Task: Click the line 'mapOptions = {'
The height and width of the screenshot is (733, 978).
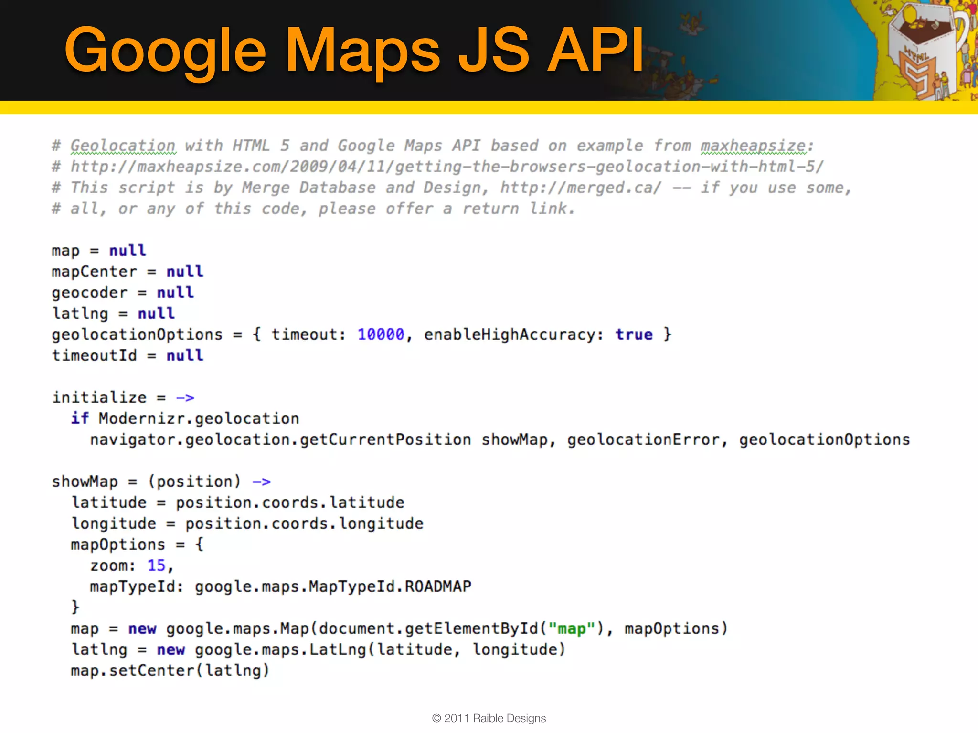Action: click(x=138, y=545)
